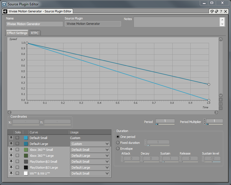Viewport: 231px width, 185px height.
Task: Click the link indicator beside the Attack field
Action: (122, 159)
